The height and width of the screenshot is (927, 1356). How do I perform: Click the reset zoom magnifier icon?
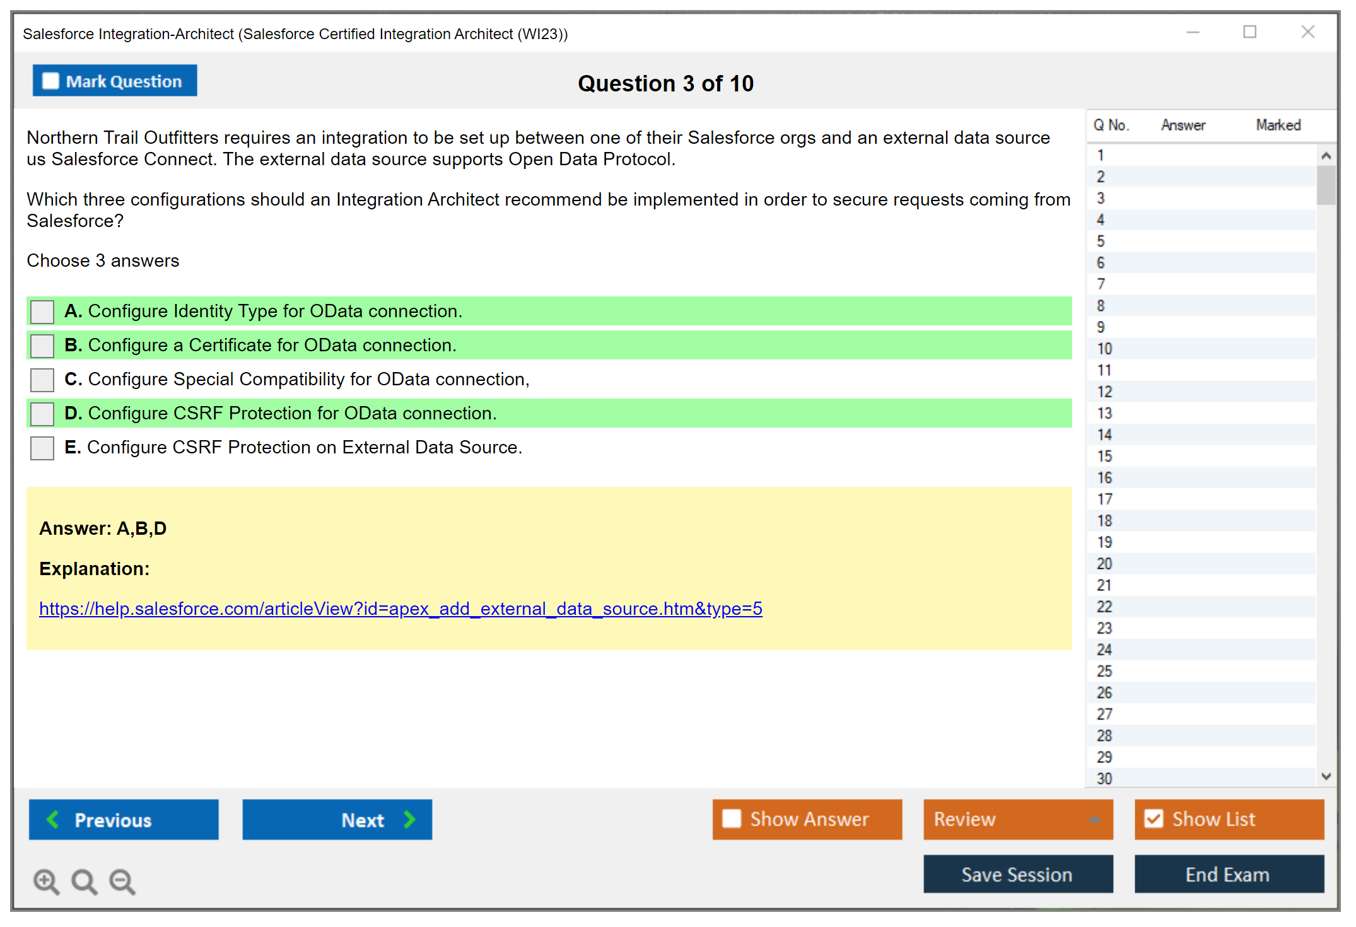tap(84, 881)
